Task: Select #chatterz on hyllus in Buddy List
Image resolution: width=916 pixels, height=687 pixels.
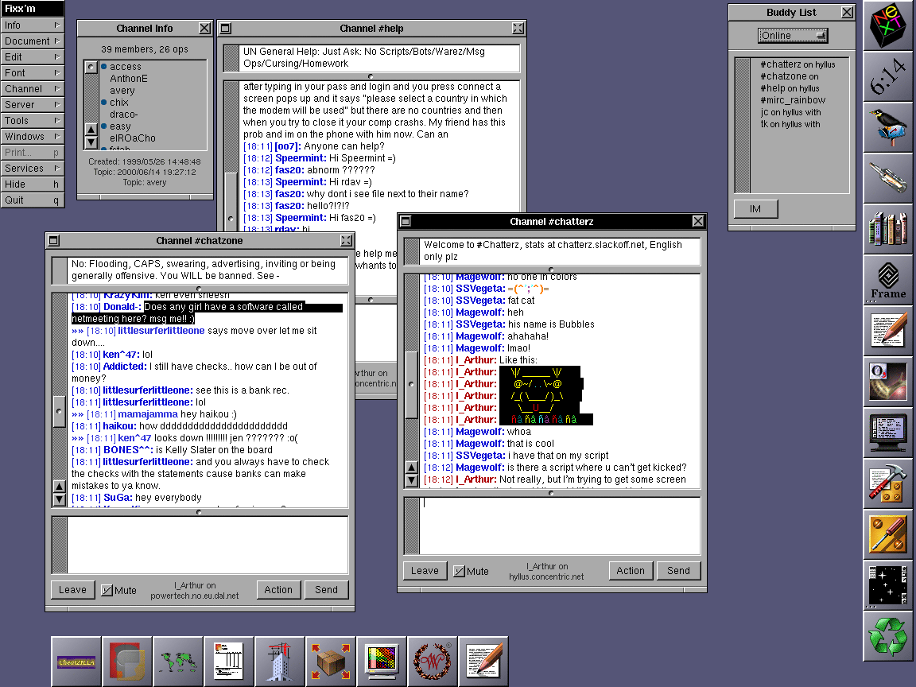Action: [798, 64]
